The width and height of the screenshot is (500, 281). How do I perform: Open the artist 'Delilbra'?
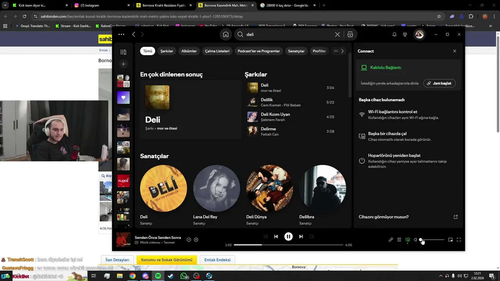pos(323,195)
